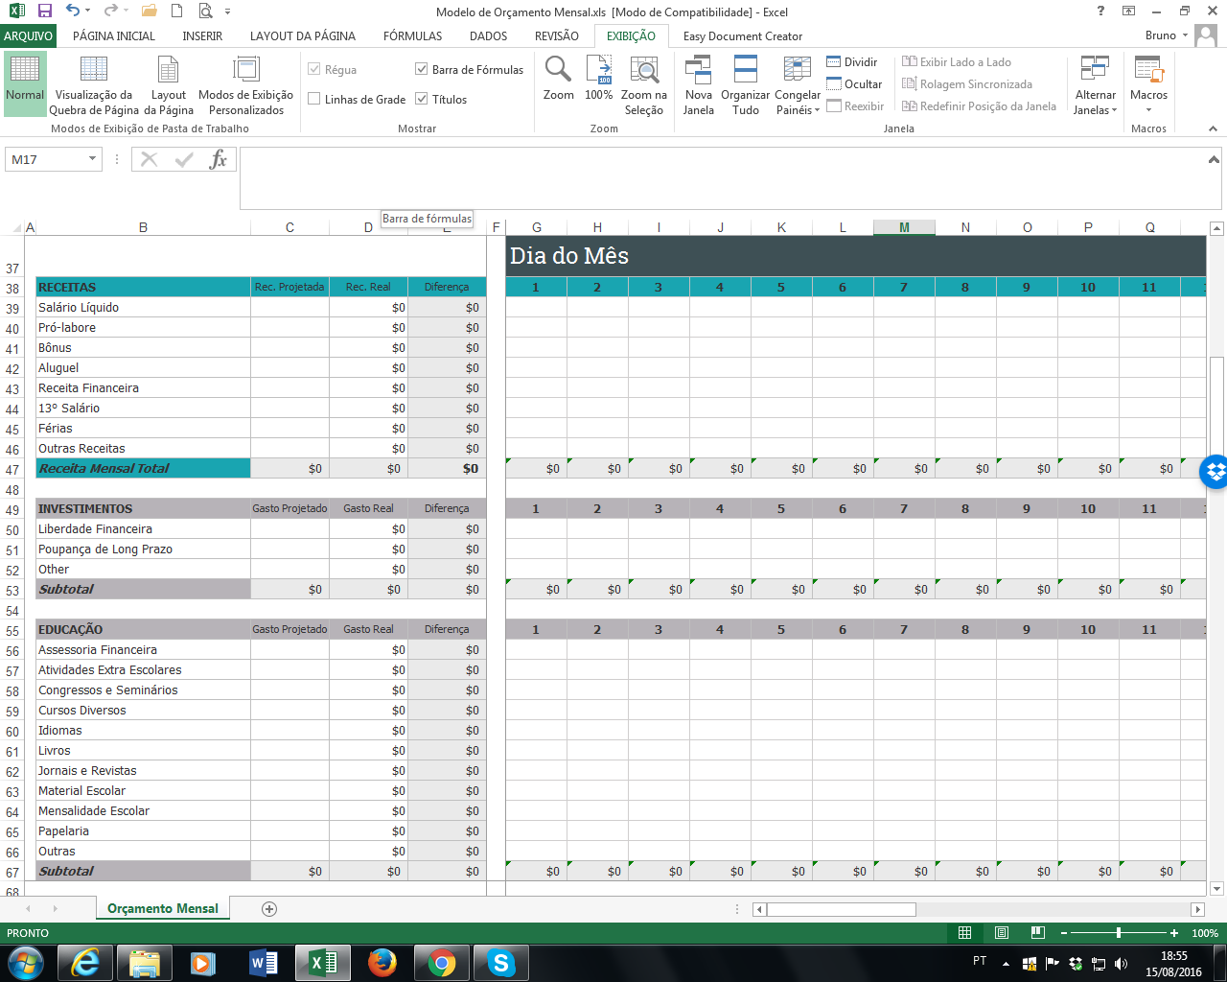Switch to Page Layout view in status bar
This screenshot has height=982, width=1227.
click(1002, 933)
